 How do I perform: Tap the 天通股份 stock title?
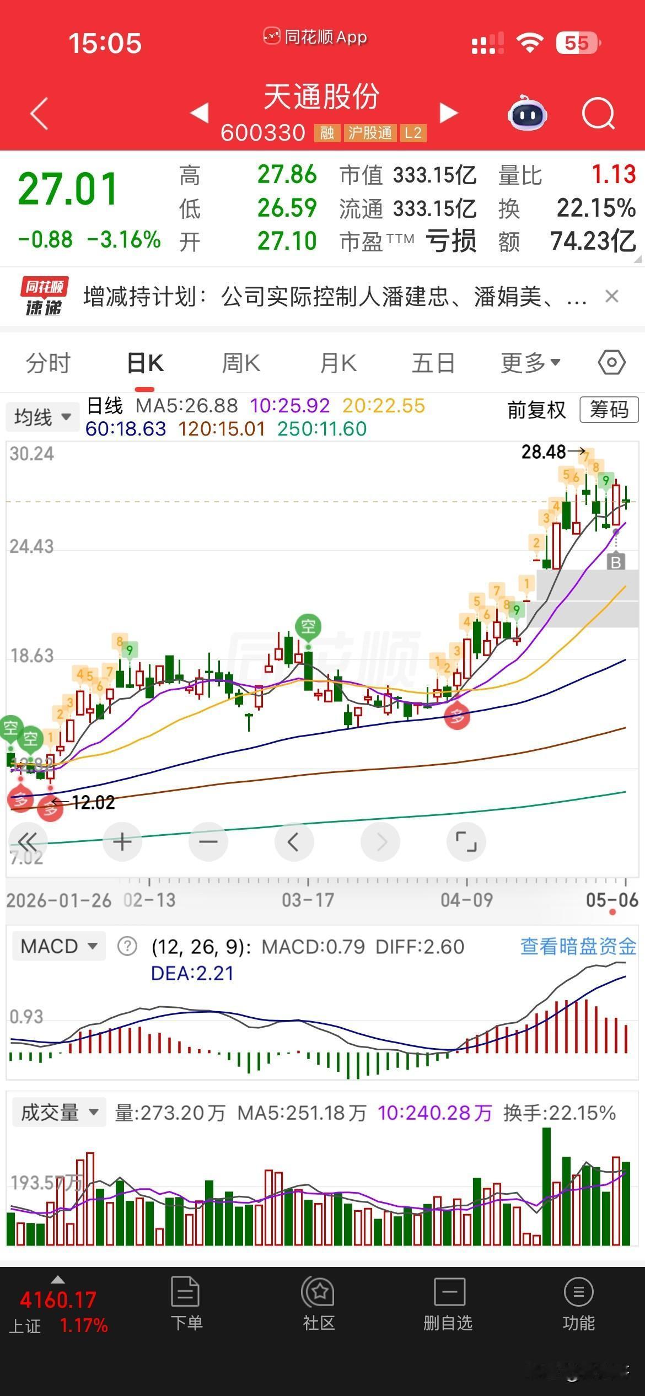322,96
